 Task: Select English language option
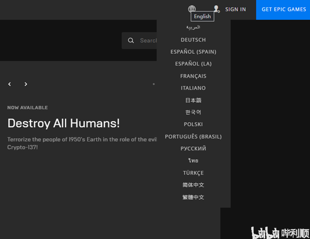pos(203,17)
